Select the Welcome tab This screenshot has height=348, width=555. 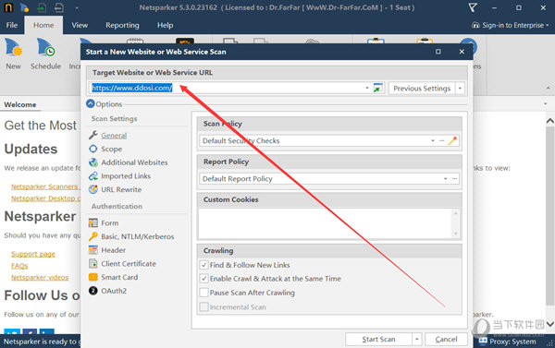click(x=20, y=104)
